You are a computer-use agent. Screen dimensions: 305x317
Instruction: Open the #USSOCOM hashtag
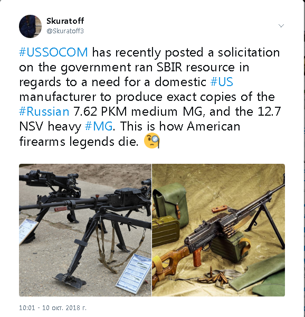click(x=53, y=52)
